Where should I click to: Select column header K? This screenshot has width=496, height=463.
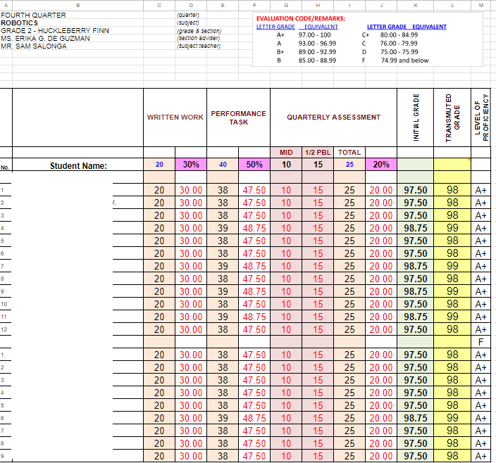pyautogui.click(x=416, y=6)
